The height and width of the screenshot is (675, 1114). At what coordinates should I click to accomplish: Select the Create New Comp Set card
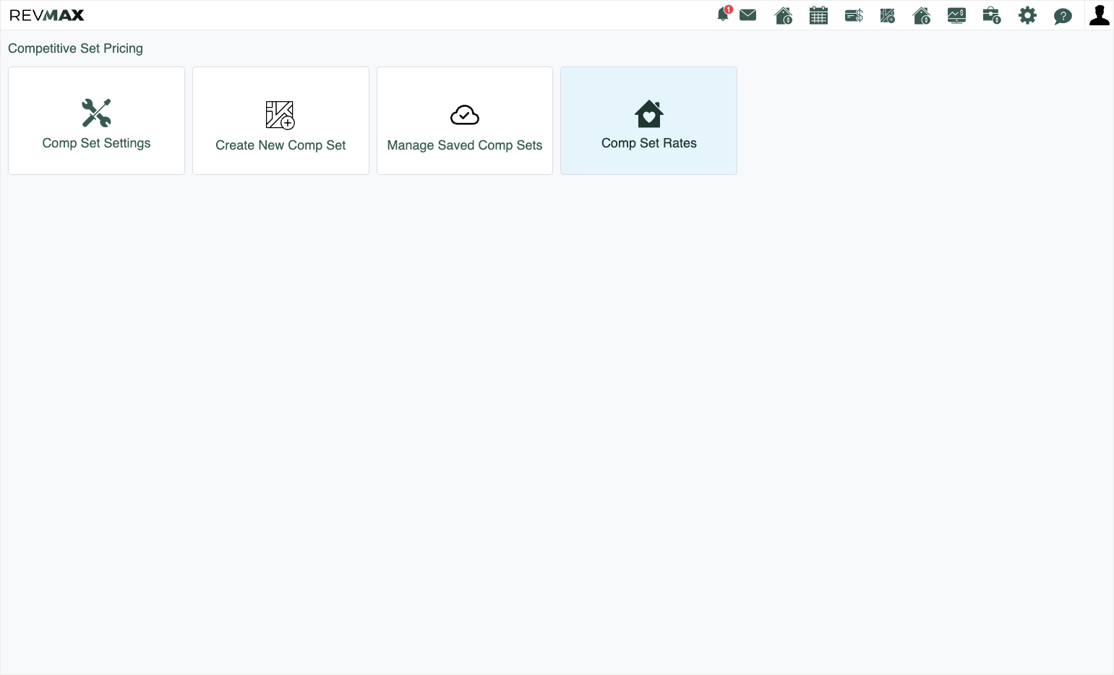280,121
